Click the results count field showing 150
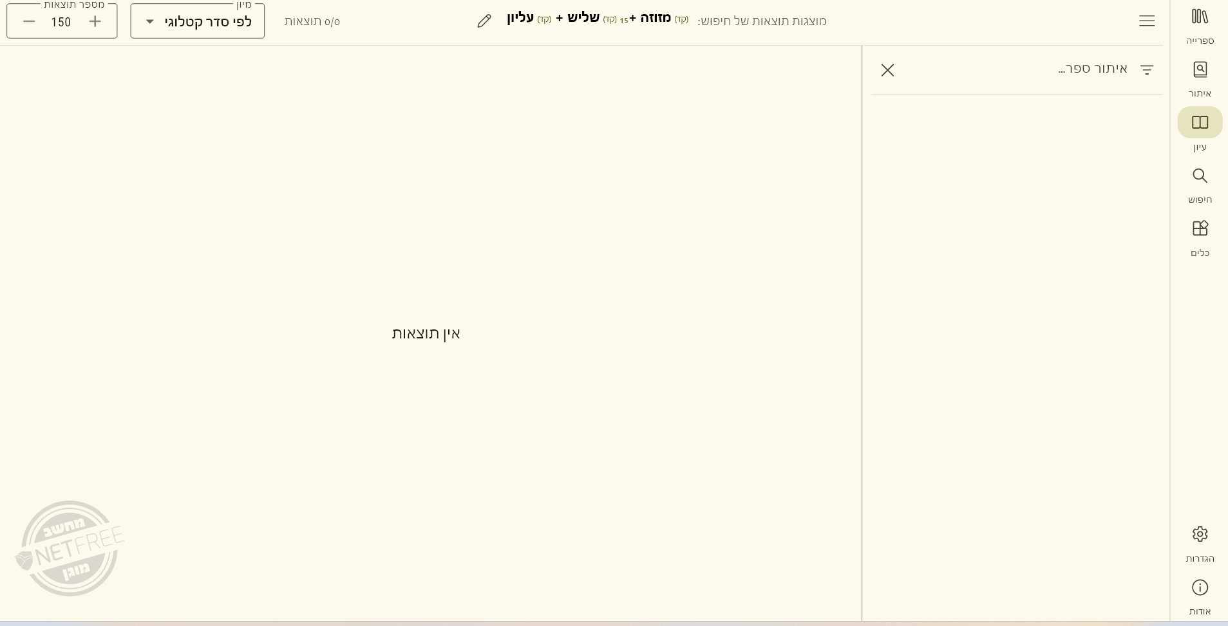 click(x=61, y=23)
